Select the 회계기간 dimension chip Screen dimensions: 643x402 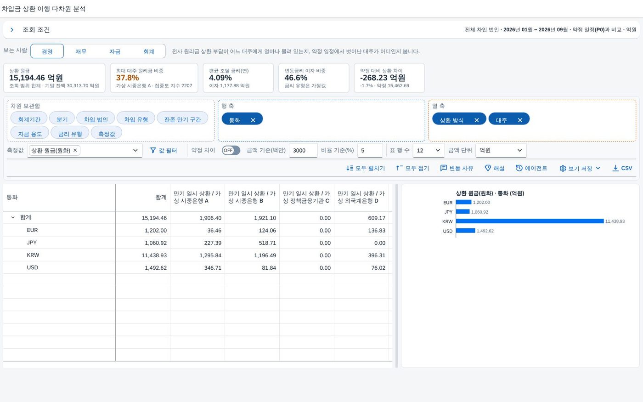29,119
